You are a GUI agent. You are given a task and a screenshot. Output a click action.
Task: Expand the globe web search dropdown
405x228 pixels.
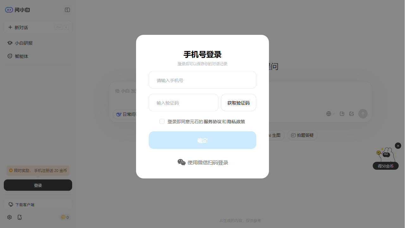pyautogui.click(x=330, y=114)
